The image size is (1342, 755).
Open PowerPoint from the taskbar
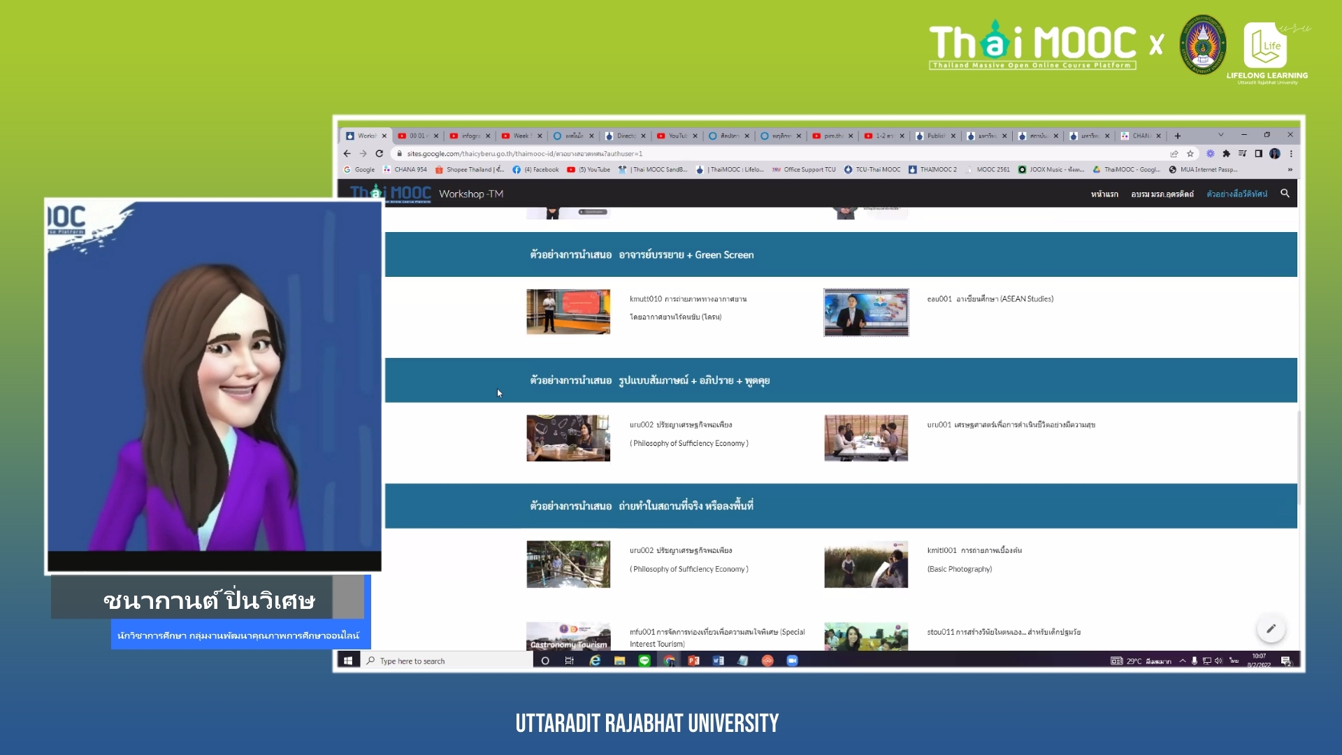pos(693,661)
